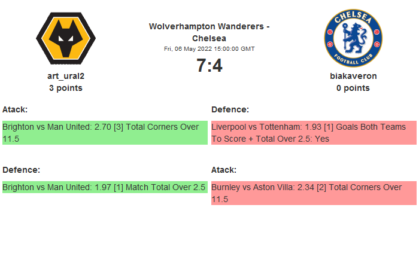Click the match date Fri, 06 May 2022
The image size is (419, 275).
(209, 49)
